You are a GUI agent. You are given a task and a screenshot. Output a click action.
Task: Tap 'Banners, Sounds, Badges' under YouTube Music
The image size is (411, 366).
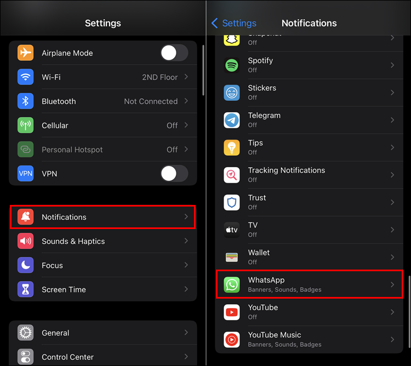pos(284,345)
